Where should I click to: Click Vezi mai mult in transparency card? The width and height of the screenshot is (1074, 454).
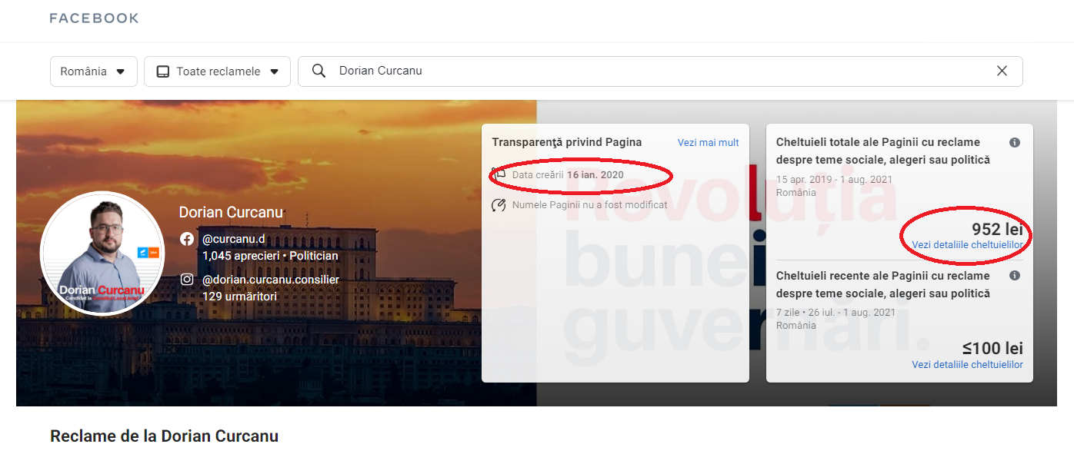(708, 143)
